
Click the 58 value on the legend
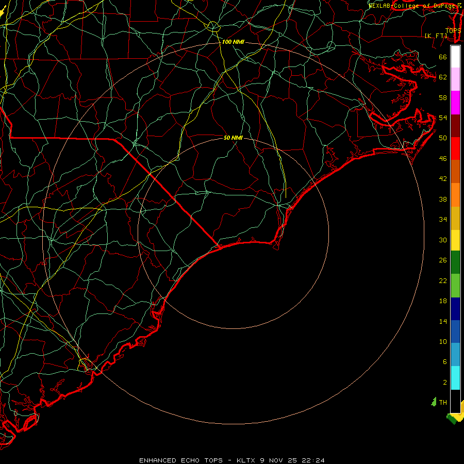point(443,97)
